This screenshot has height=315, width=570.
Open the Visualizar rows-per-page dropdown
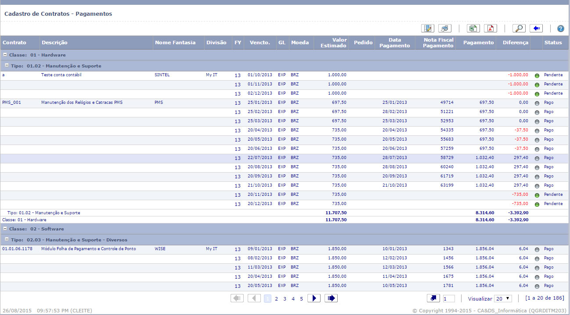tap(503, 298)
